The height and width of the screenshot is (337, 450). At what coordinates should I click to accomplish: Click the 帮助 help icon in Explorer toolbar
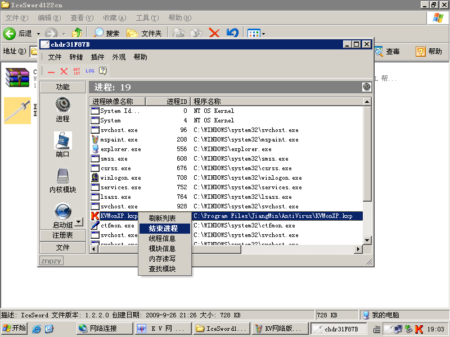click(420, 52)
